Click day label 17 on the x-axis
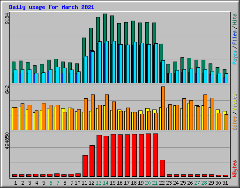This screenshot has width=240, height=188. (127, 183)
